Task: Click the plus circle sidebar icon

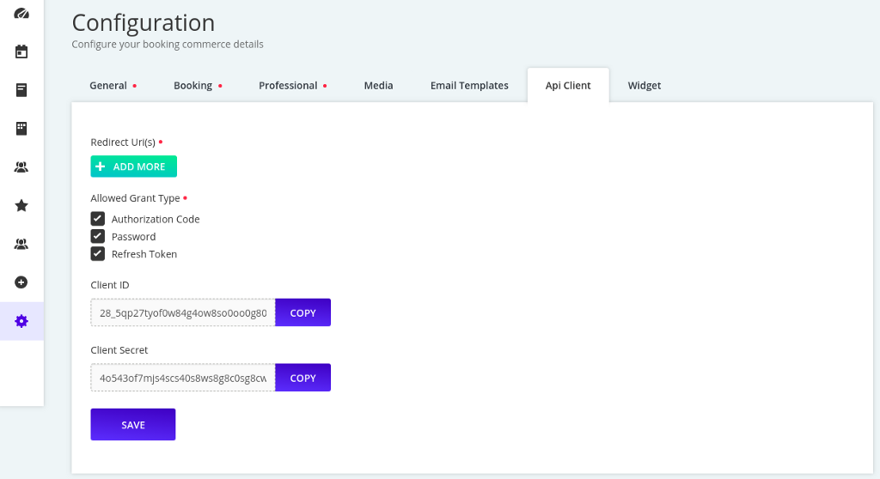Action: pos(21,282)
